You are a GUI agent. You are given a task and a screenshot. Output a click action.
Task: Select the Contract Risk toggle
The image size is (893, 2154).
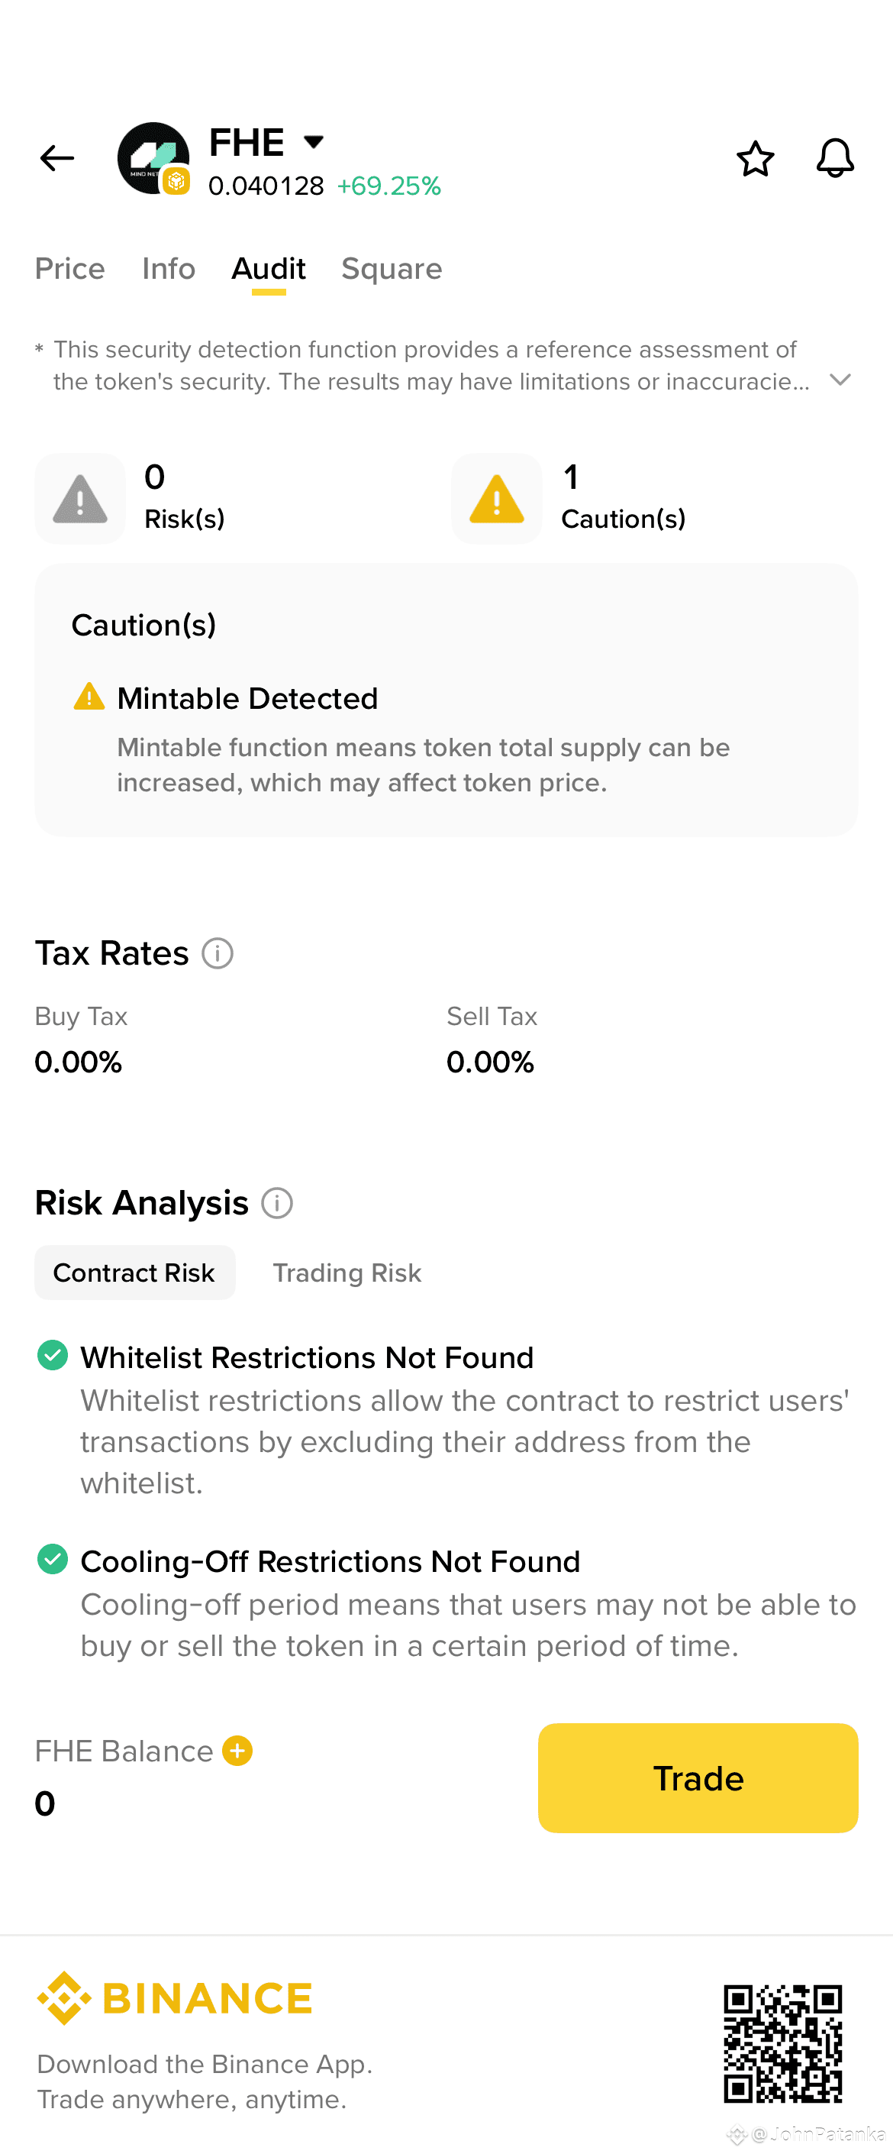point(134,1272)
